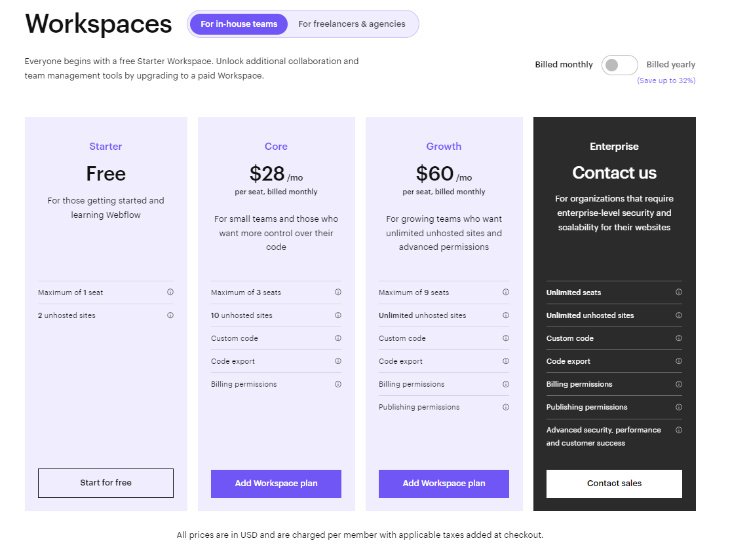Open info icon for Growth Maximum of 9 seats
The height and width of the screenshot is (547, 730).
tap(506, 292)
